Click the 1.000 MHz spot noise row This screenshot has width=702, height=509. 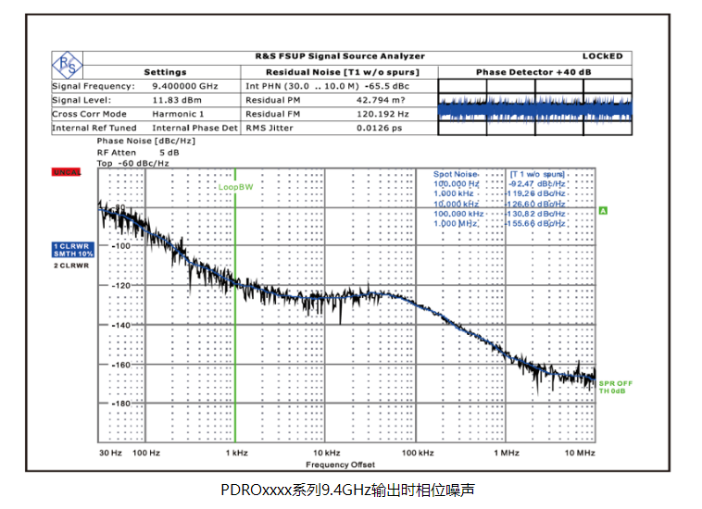click(499, 224)
